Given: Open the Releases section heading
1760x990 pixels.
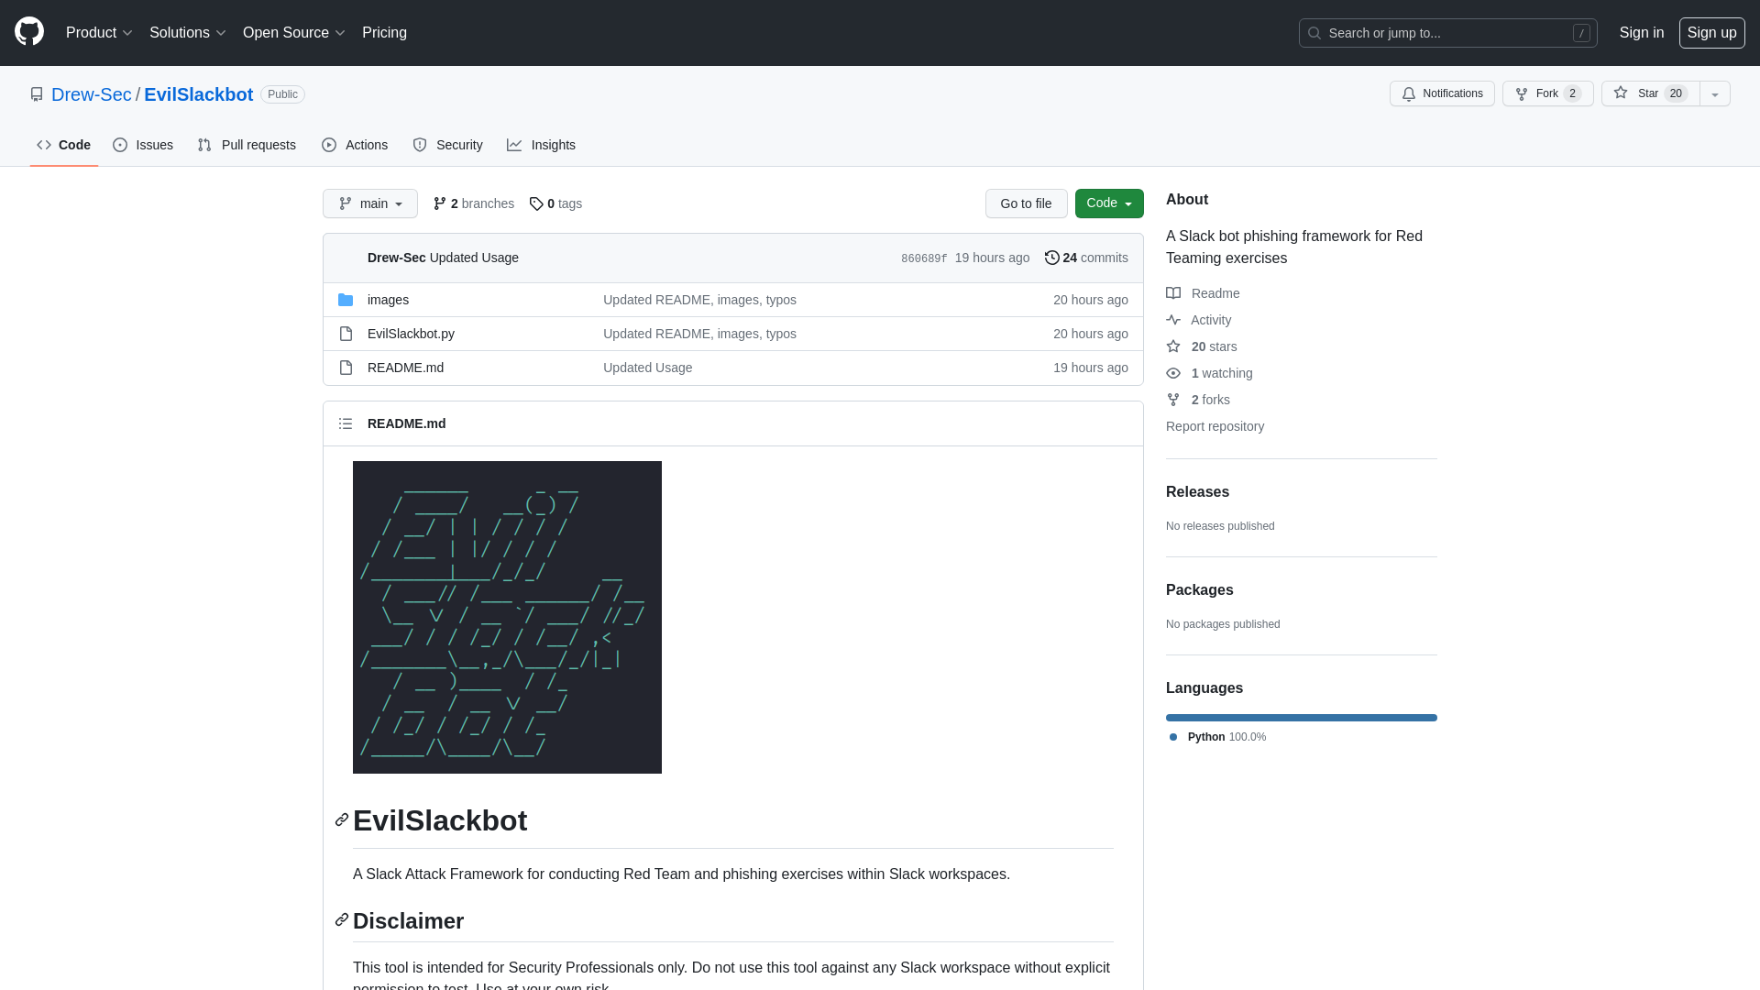Looking at the screenshot, I should tap(1197, 492).
